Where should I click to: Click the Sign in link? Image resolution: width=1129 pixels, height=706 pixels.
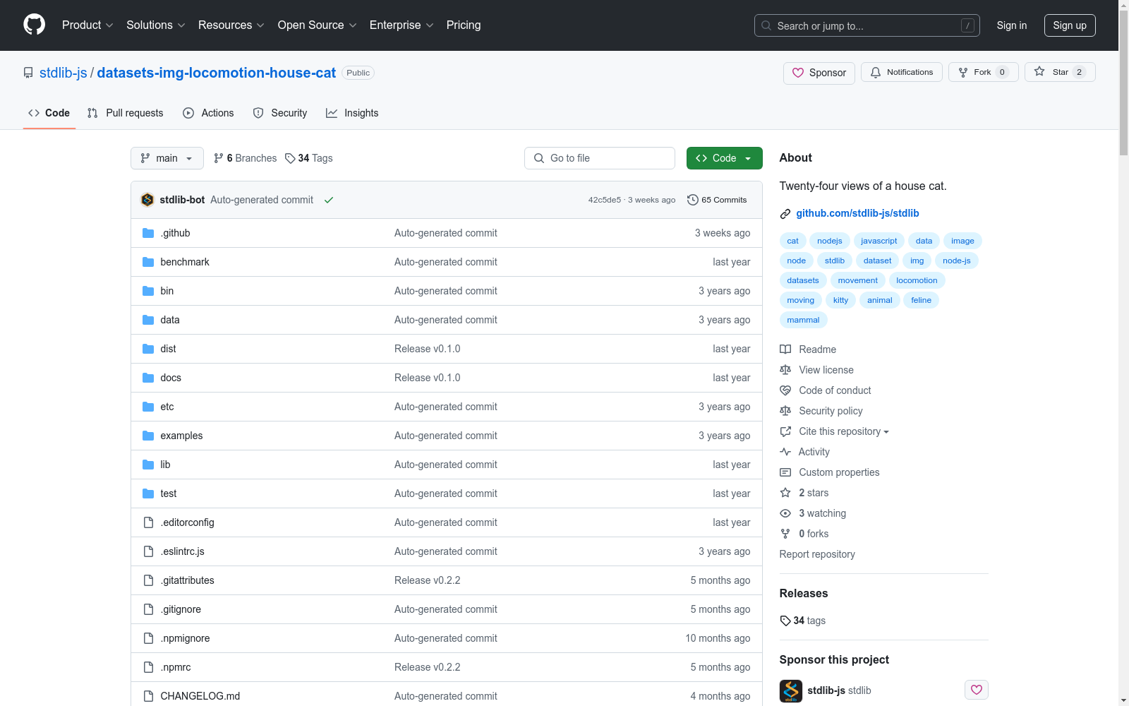click(x=1012, y=25)
